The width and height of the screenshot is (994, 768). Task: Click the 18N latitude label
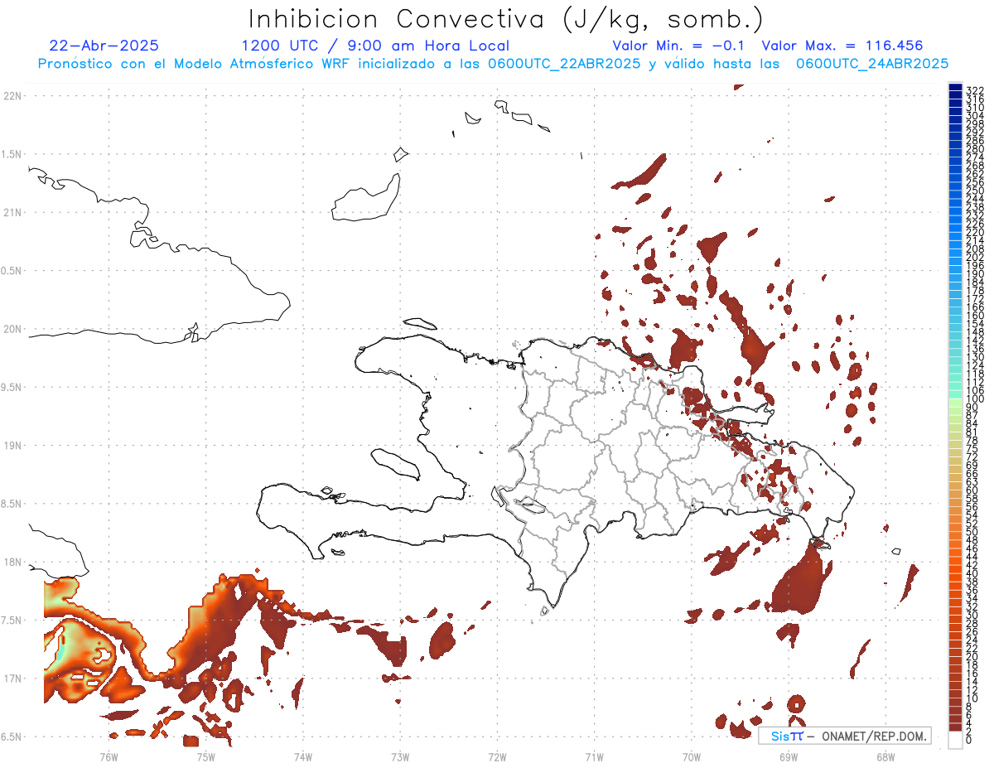[12, 562]
